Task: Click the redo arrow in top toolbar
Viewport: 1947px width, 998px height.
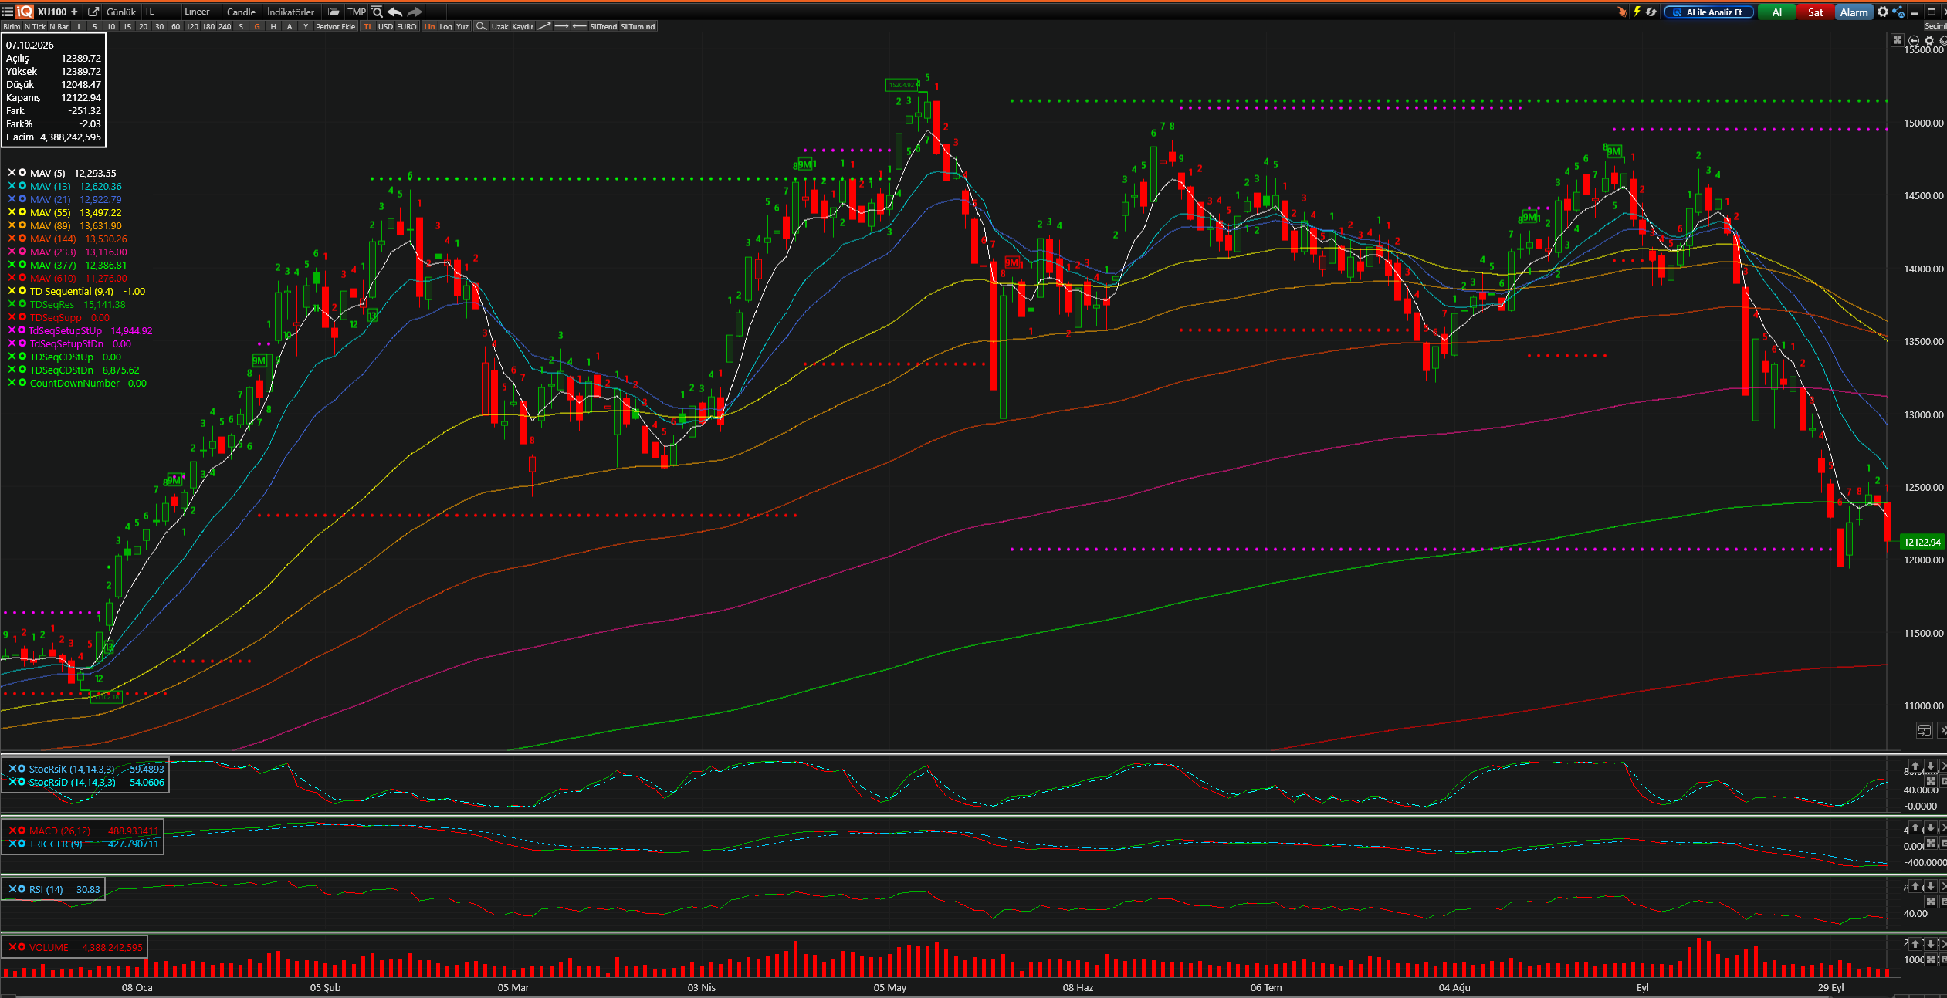Action: 415,12
